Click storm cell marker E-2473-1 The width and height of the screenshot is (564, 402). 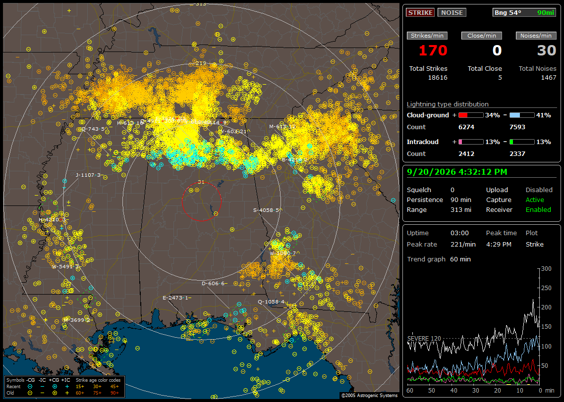point(177,298)
